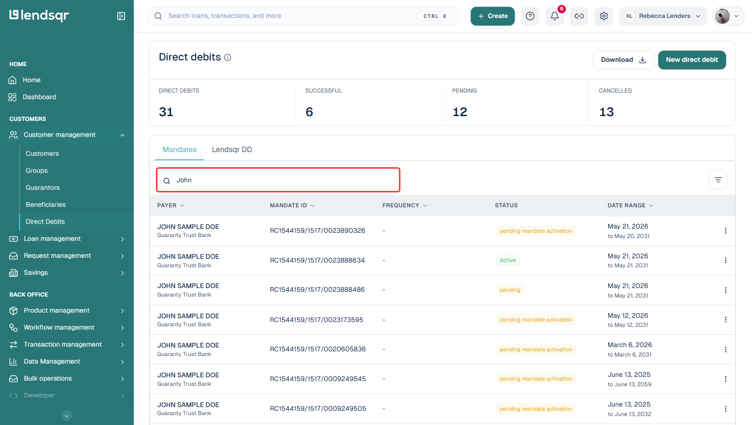Click the Direct debits info icon
This screenshot has width=756, height=425.
[228, 58]
